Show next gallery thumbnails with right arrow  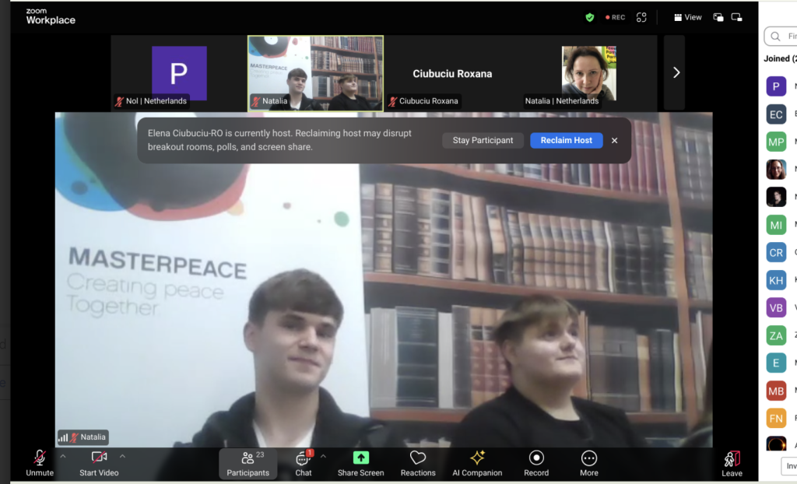[676, 72]
